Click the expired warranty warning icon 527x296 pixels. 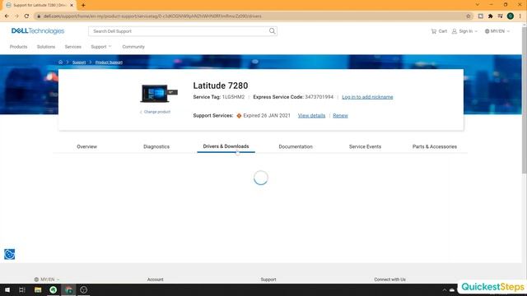[x=239, y=116]
